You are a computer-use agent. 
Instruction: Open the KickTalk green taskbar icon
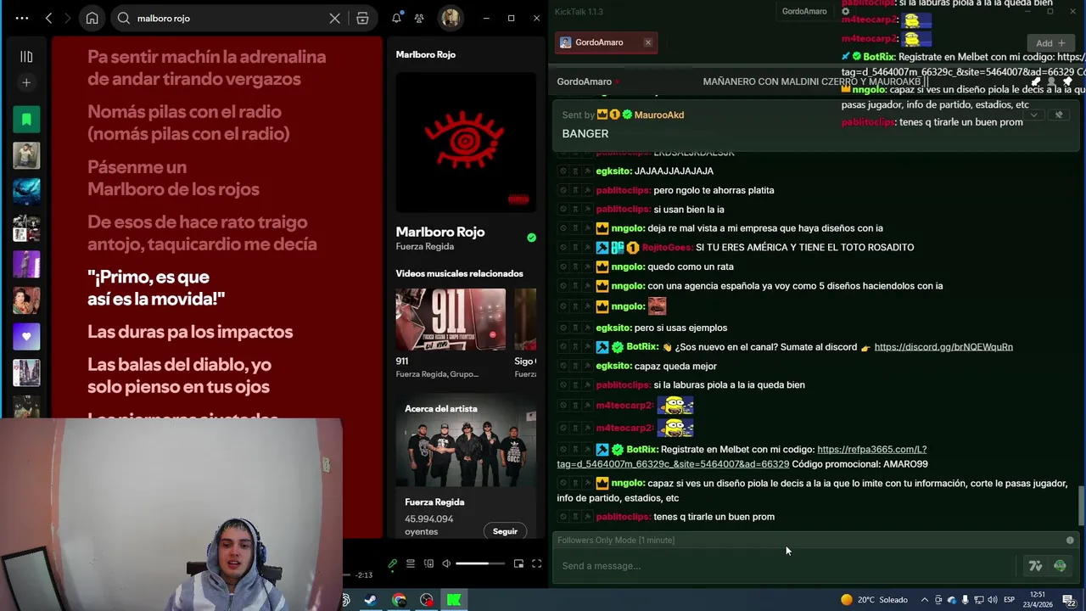(454, 600)
